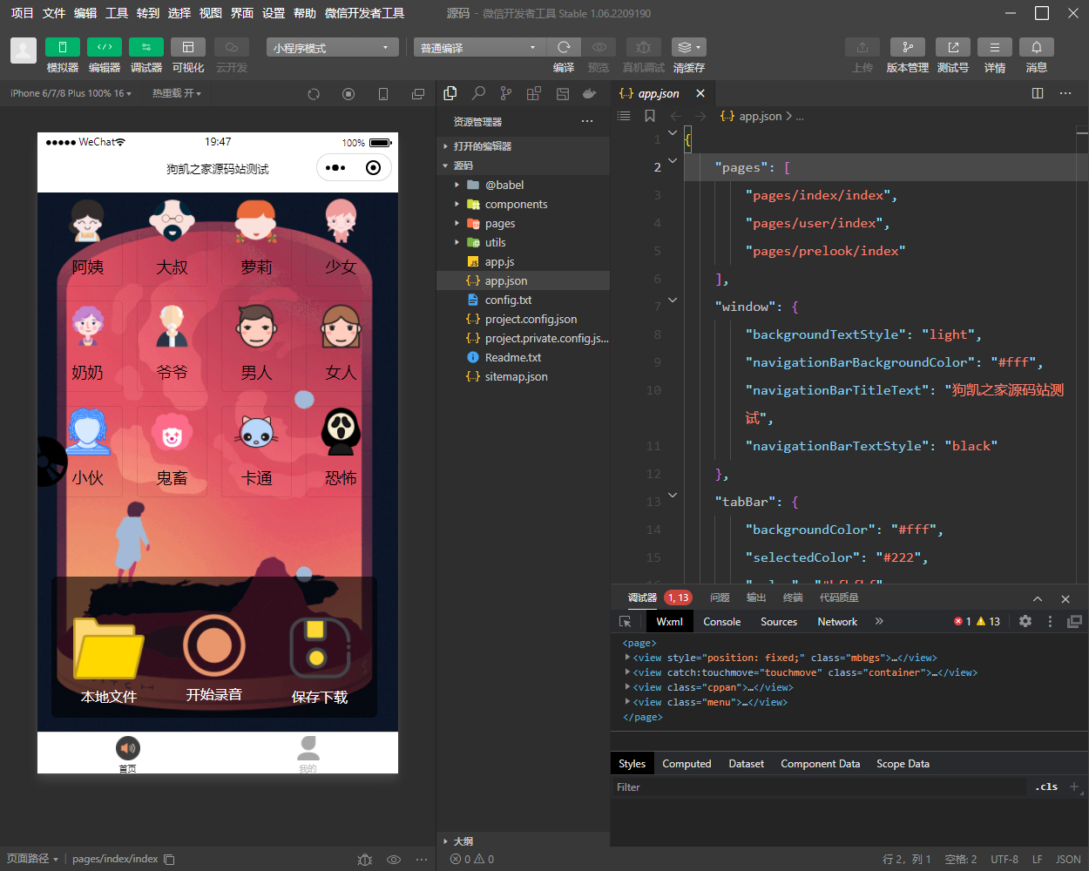Open the version management icon
The image size is (1089, 871).
pos(908,47)
